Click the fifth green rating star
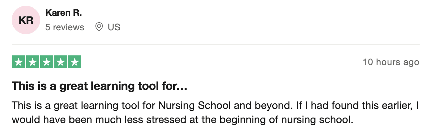This screenshot has height=134, width=430. 74,62
